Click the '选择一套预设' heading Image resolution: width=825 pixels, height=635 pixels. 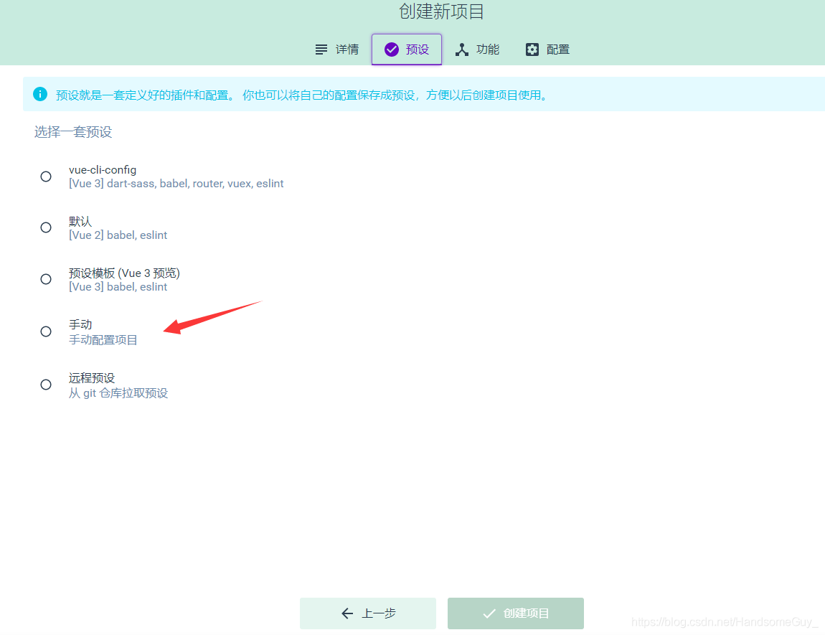[x=73, y=131]
